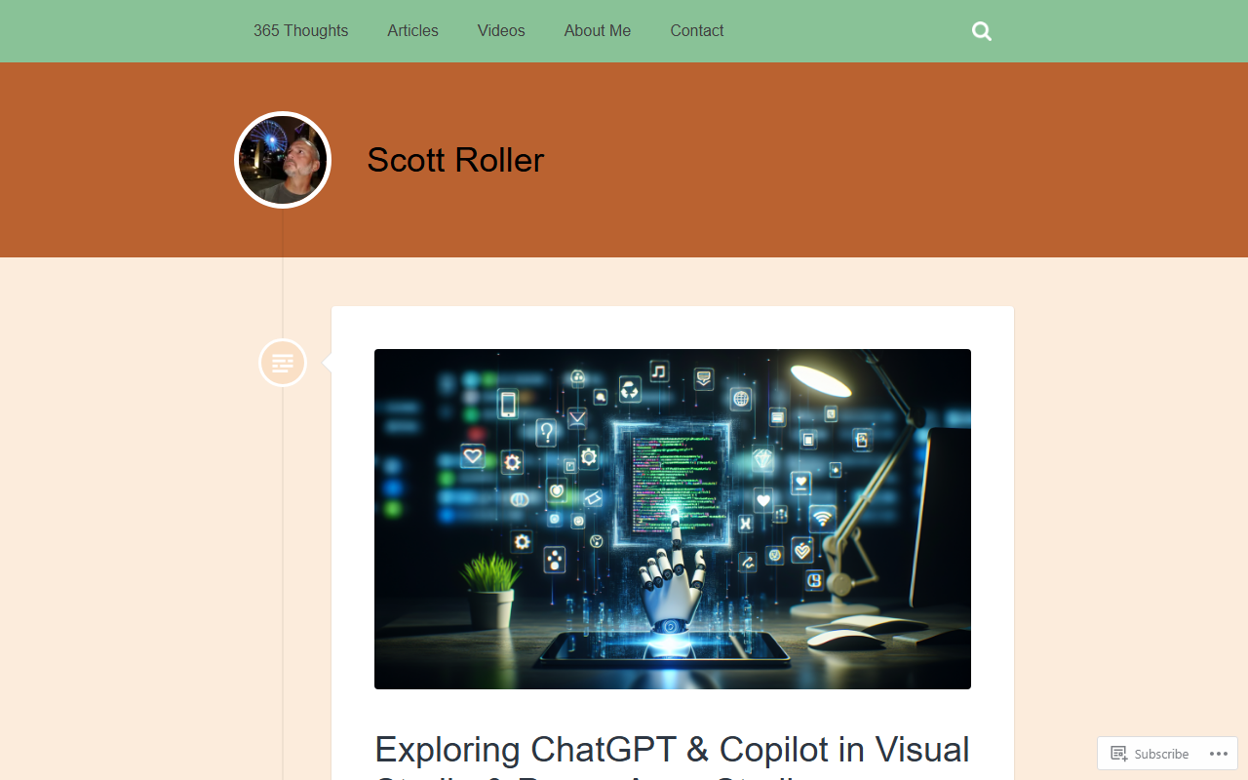Screen dimensions: 1248x780
Task: Click the post format icon on timeline
Action: coord(283,363)
